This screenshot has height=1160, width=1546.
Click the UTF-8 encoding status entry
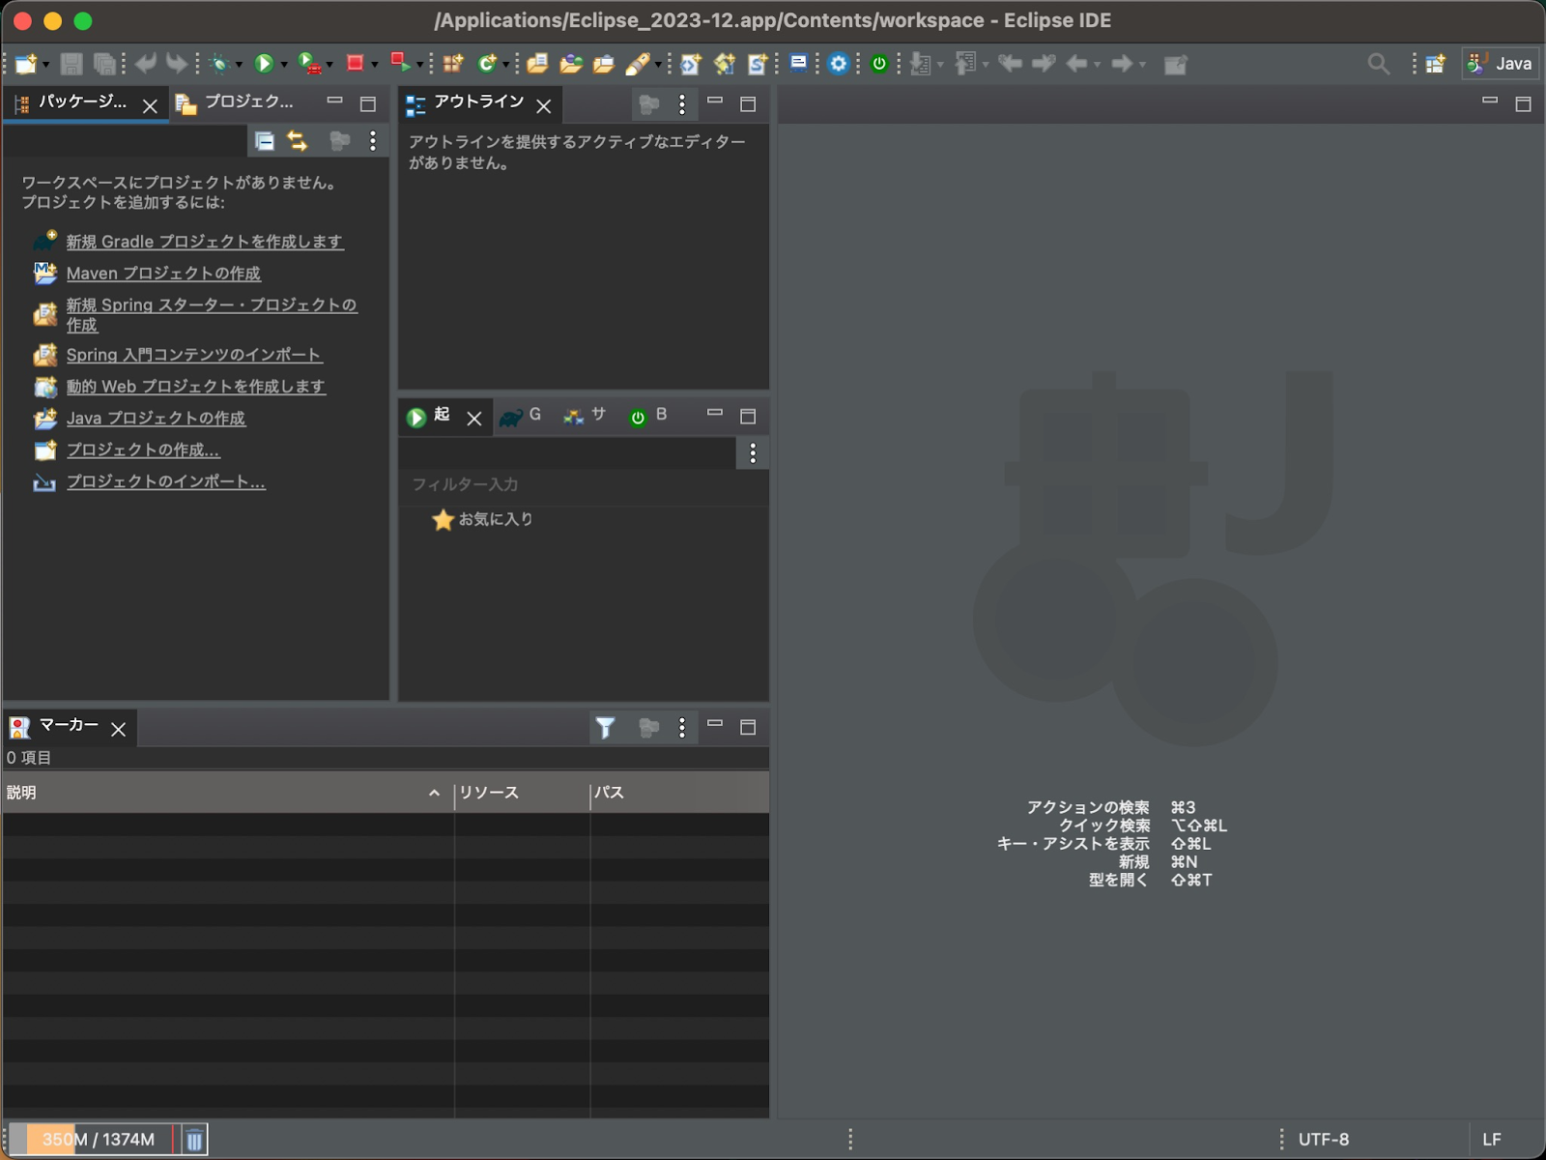(x=1323, y=1140)
